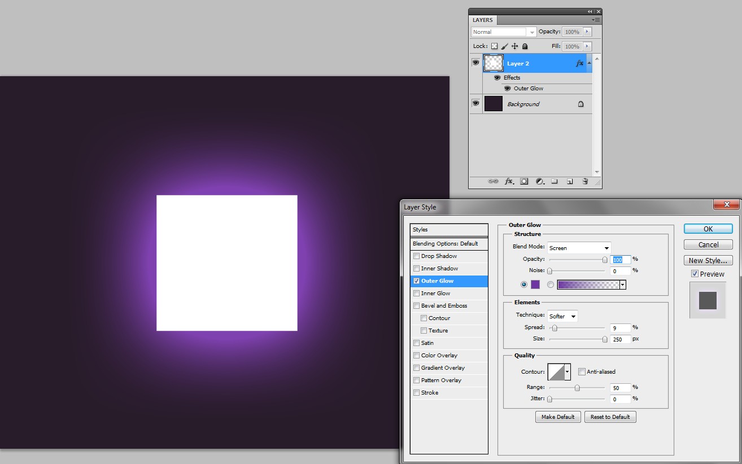
Task: Click the Contour shape preview
Action: tap(556, 372)
